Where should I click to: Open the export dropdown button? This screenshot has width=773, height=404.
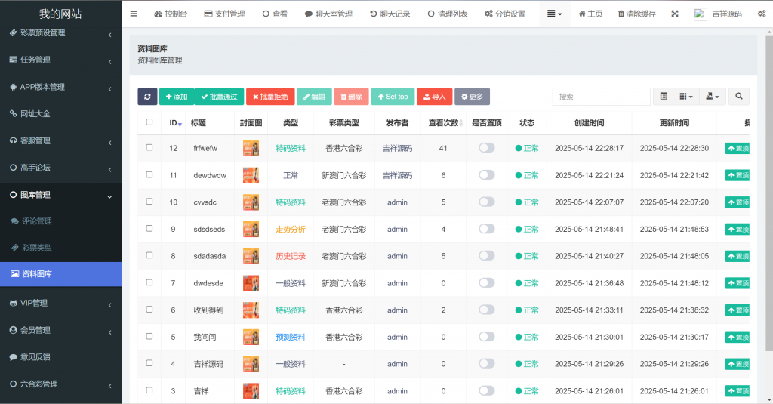click(x=712, y=97)
